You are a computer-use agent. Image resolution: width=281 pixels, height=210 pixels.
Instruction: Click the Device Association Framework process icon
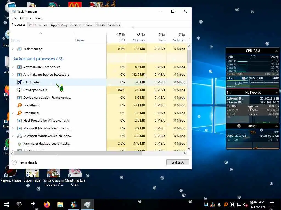[19, 98]
